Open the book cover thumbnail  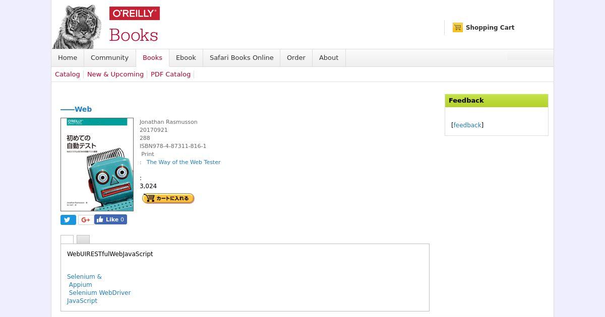97,165
